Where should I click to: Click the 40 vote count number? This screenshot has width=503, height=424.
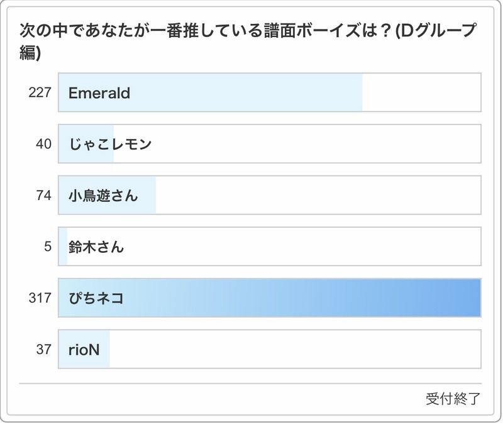[43, 144]
